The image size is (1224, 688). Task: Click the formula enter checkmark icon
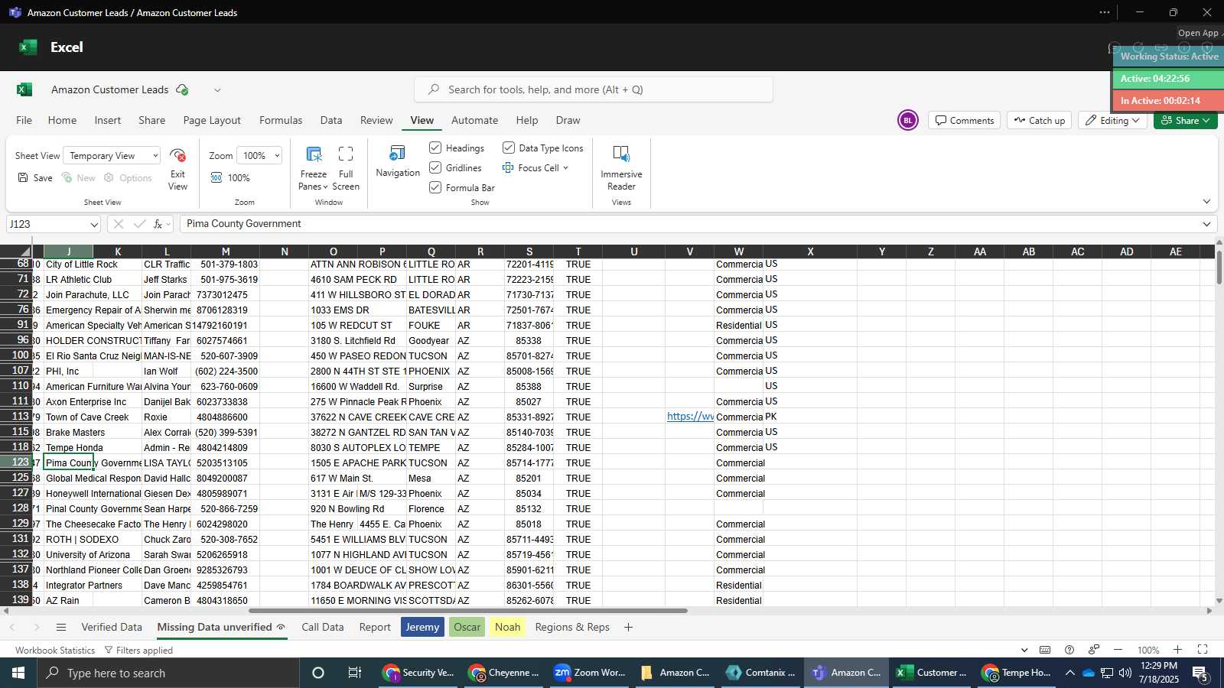point(139,224)
